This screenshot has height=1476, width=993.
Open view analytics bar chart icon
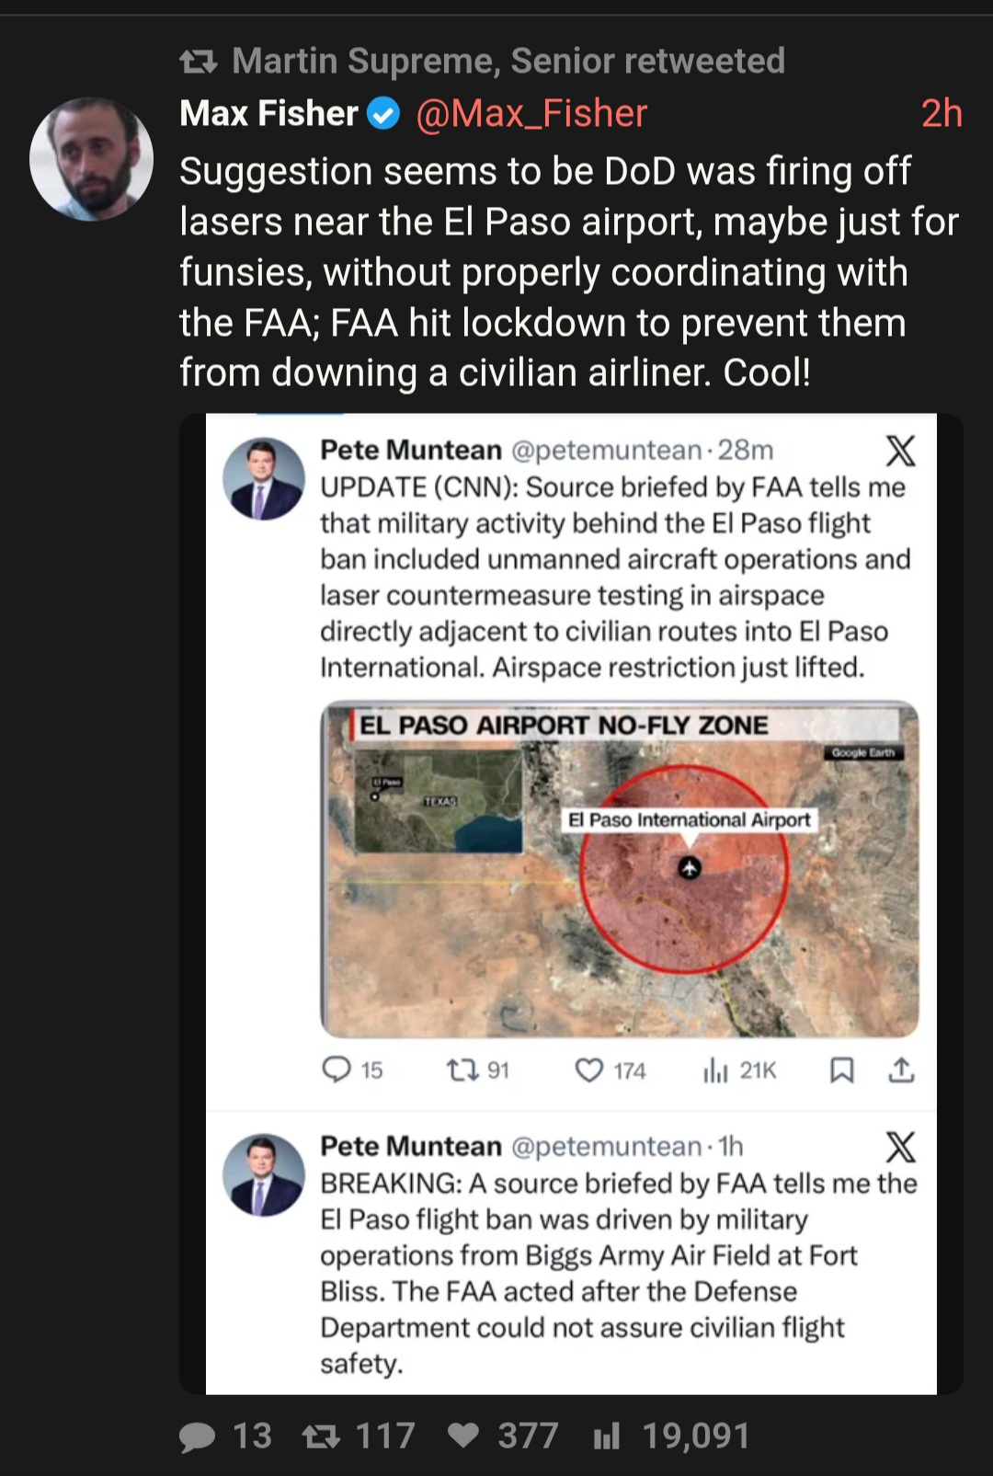[607, 1436]
